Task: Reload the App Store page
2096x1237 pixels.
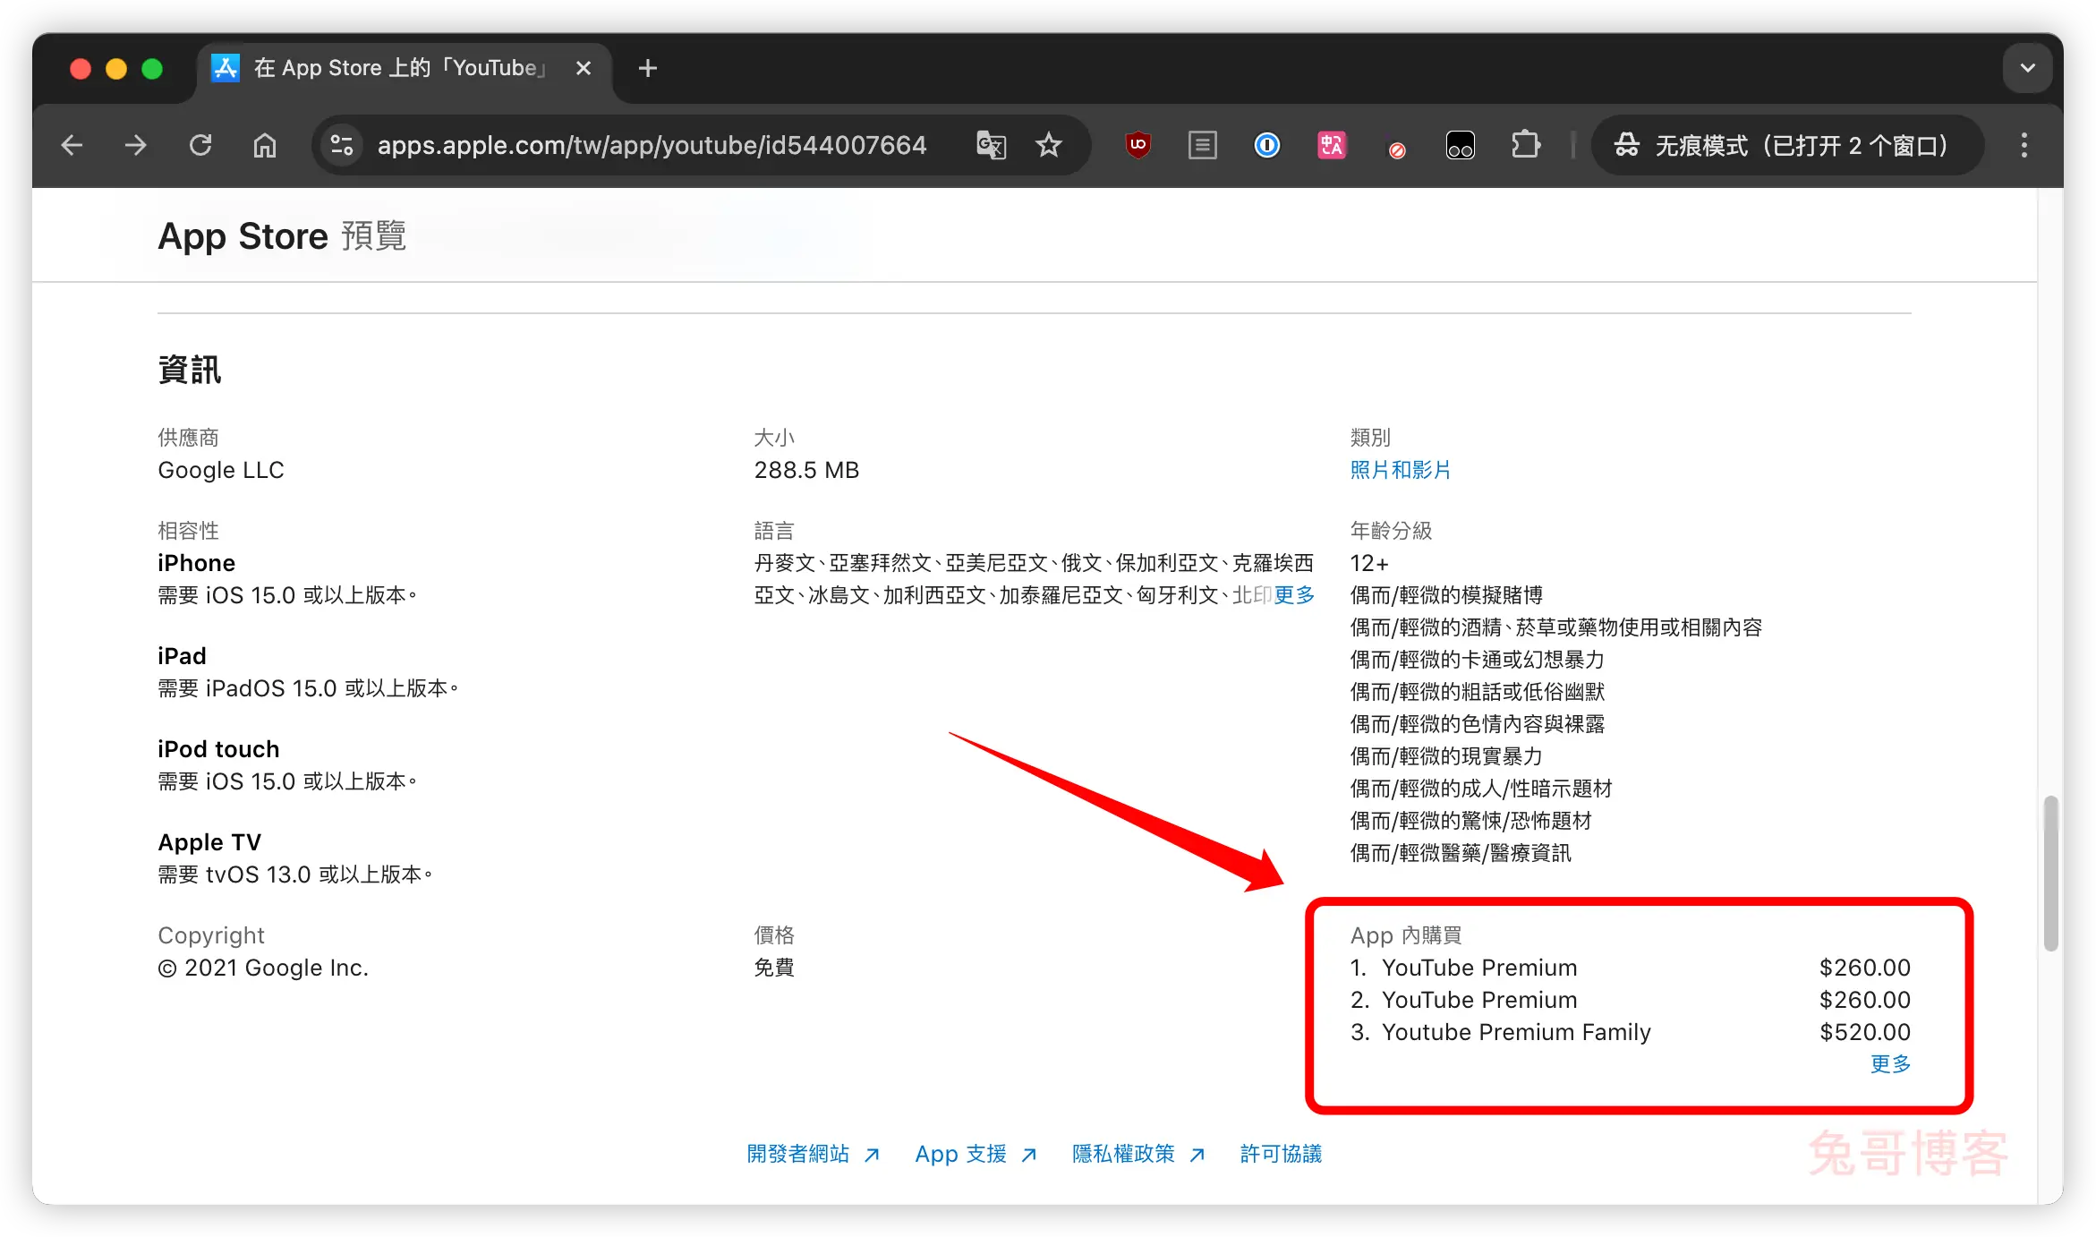Action: click(200, 145)
